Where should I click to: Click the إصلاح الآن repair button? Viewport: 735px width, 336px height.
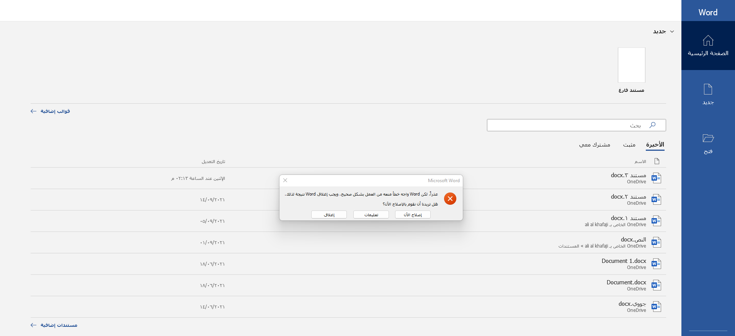coord(413,215)
